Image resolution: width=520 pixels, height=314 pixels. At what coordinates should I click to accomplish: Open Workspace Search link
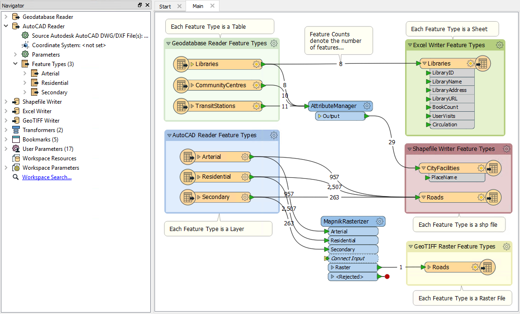click(47, 177)
